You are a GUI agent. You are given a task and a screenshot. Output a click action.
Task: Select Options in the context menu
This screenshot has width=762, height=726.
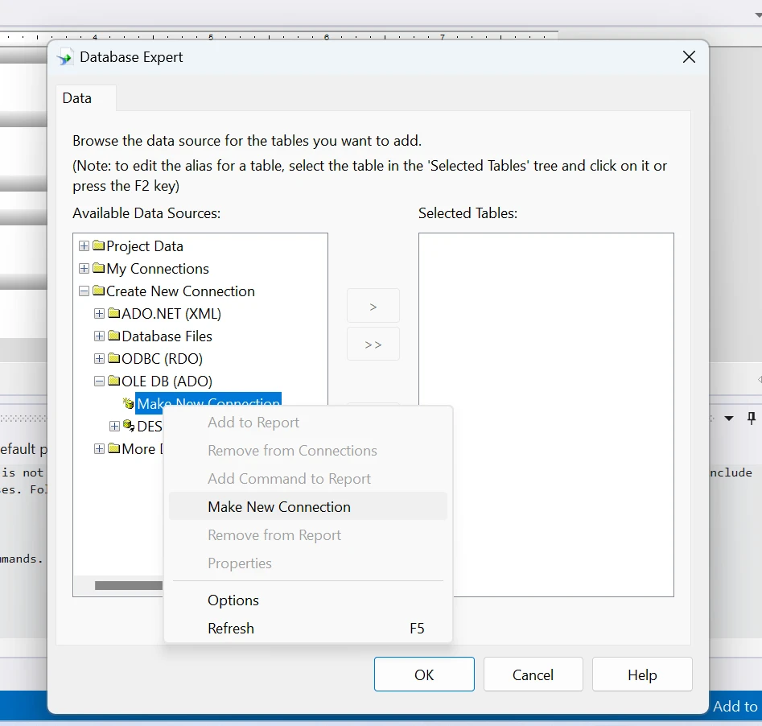point(233,600)
